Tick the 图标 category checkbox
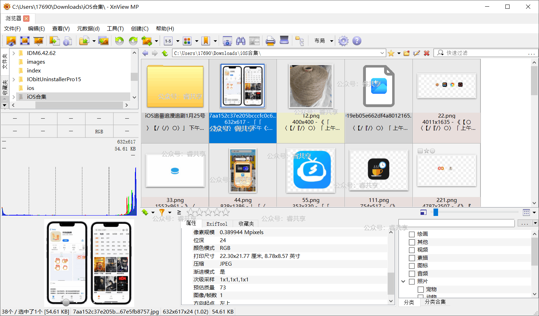Image resolution: width=539 pixels, height=316 pixels. pyautogui.click(x=412, y=266)
